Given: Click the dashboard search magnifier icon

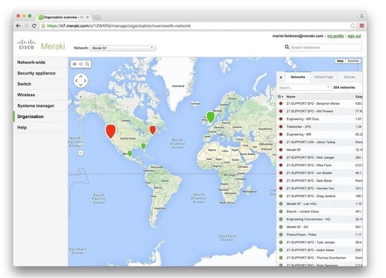Looking at the screenshot, I should tap(286, 47).
